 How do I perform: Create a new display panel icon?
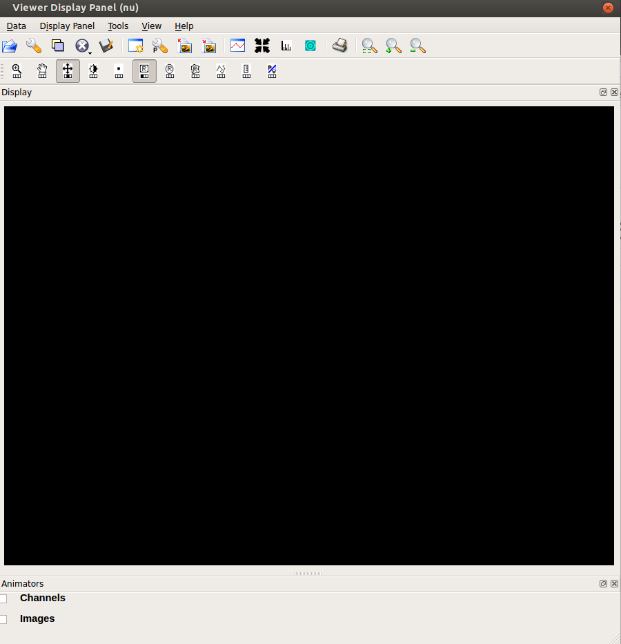(136, 46)
